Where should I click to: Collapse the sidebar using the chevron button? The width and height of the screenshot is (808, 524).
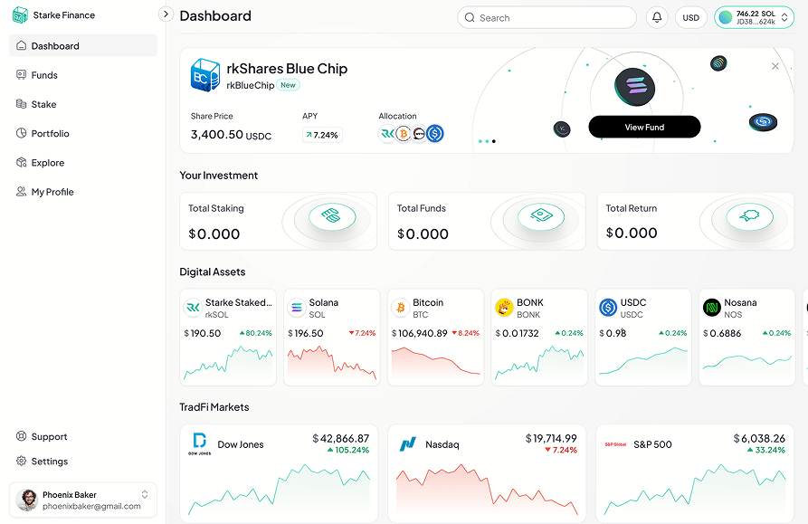tap(166, 14)
